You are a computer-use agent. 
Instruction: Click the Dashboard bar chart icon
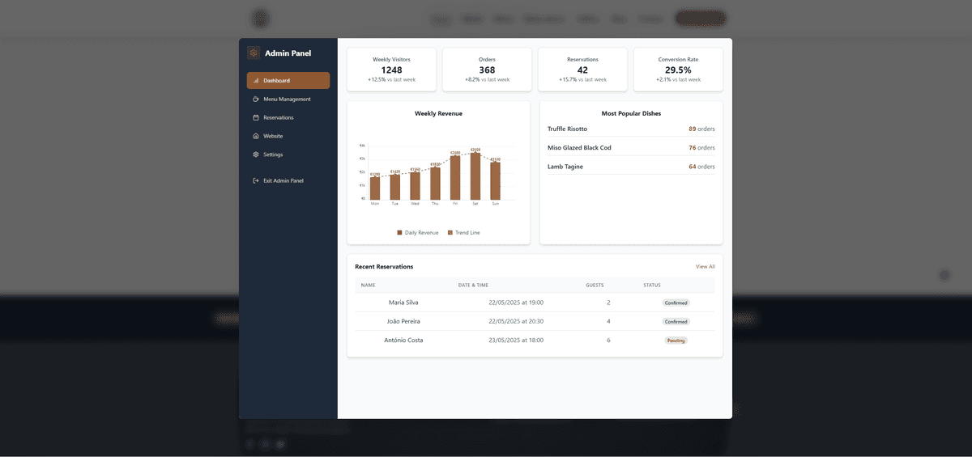256,81
